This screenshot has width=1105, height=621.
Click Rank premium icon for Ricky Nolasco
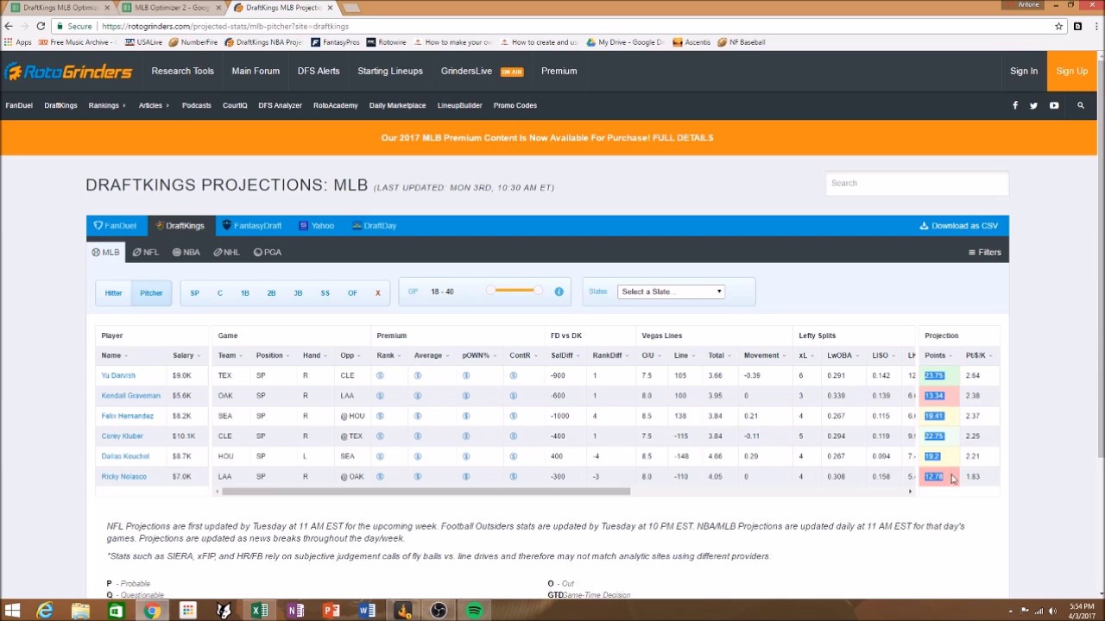380,476
